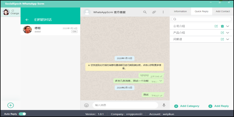Open the three-dot chat menu
234x117 pixels.
[x=163, y=12]
